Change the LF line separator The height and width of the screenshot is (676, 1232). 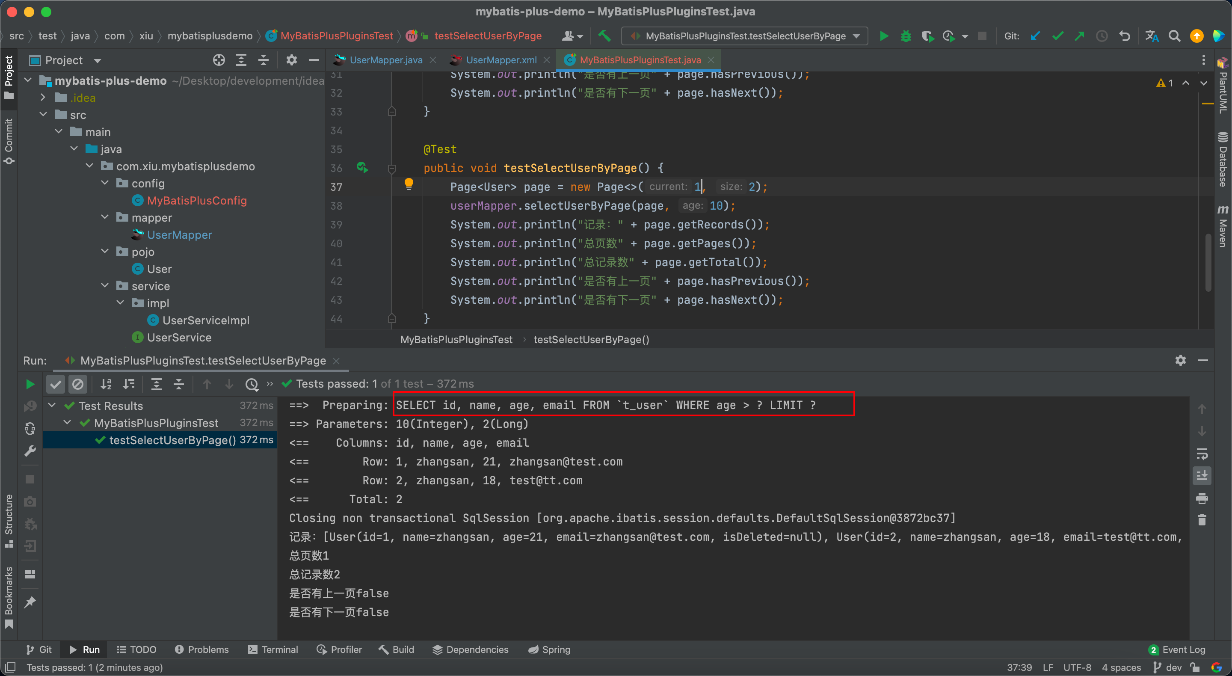tap(1047, 667)
